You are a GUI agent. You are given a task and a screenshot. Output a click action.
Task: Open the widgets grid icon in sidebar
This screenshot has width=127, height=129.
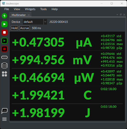4,74
